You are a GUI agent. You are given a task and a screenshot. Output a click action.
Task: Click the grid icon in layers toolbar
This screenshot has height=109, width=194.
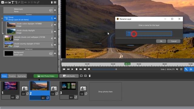22,2
